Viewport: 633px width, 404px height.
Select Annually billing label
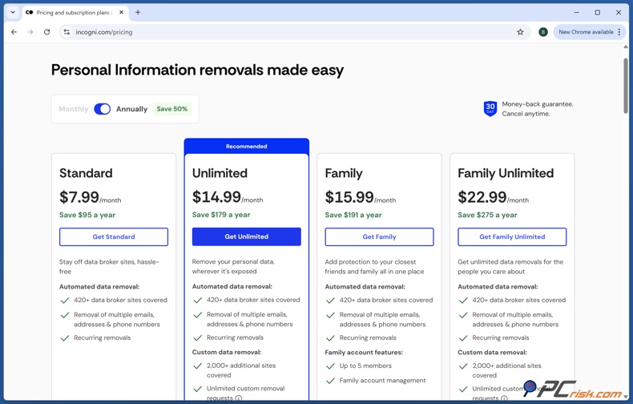pyautogui.click(x=131, y=109)
